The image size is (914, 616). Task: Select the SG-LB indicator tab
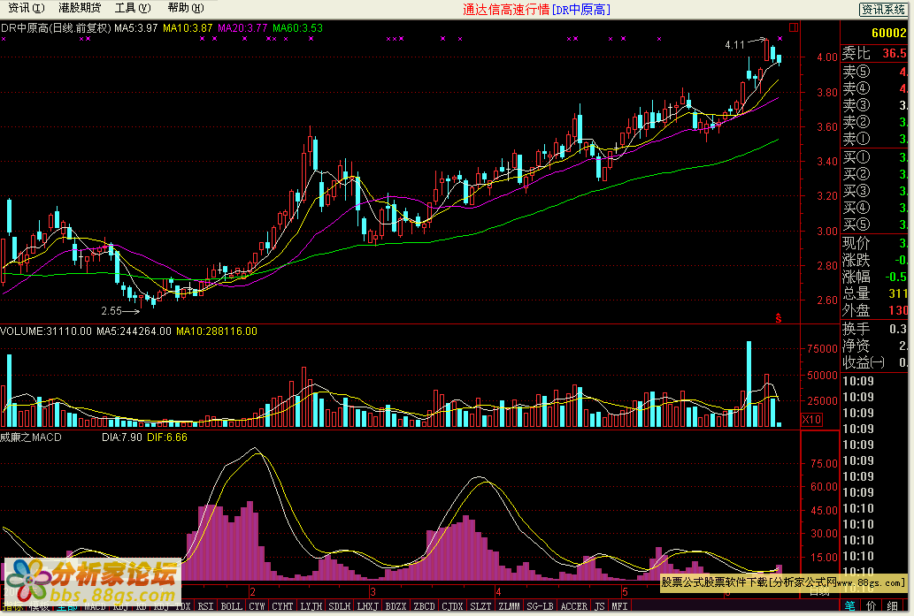[x=541, y=606]
